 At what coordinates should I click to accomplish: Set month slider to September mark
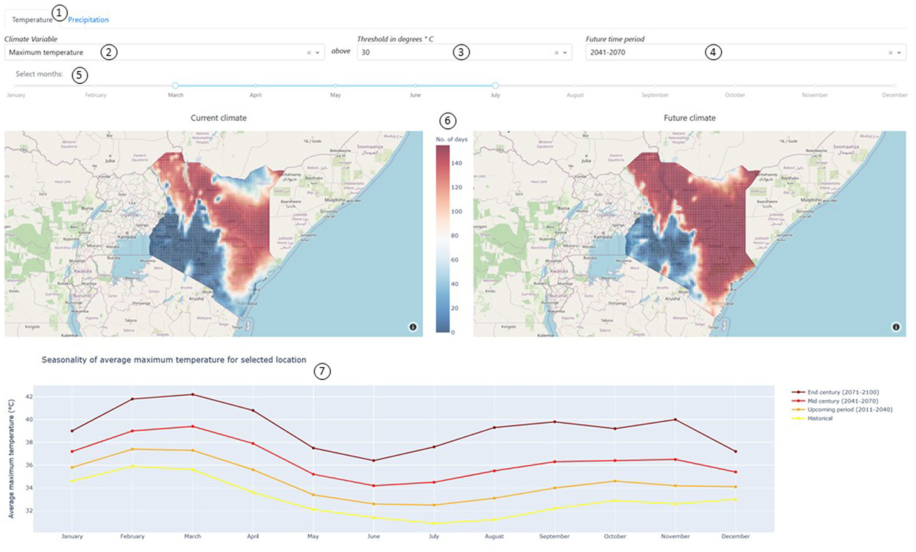(x=655, y=86)
